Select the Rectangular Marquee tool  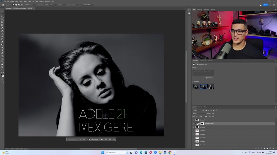coord(2,14)
